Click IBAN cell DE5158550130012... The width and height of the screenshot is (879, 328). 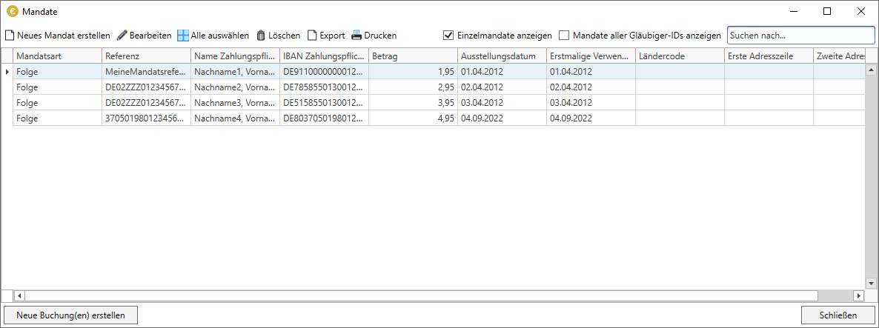[324, 103]
